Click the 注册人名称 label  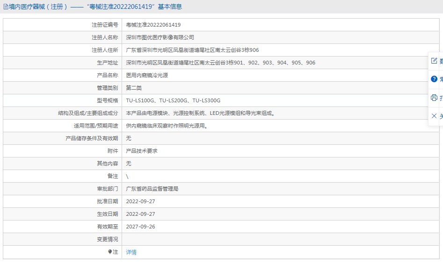[x=104, y=37]
